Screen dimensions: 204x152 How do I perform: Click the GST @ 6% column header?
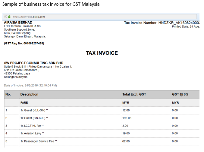coord(180,94)
